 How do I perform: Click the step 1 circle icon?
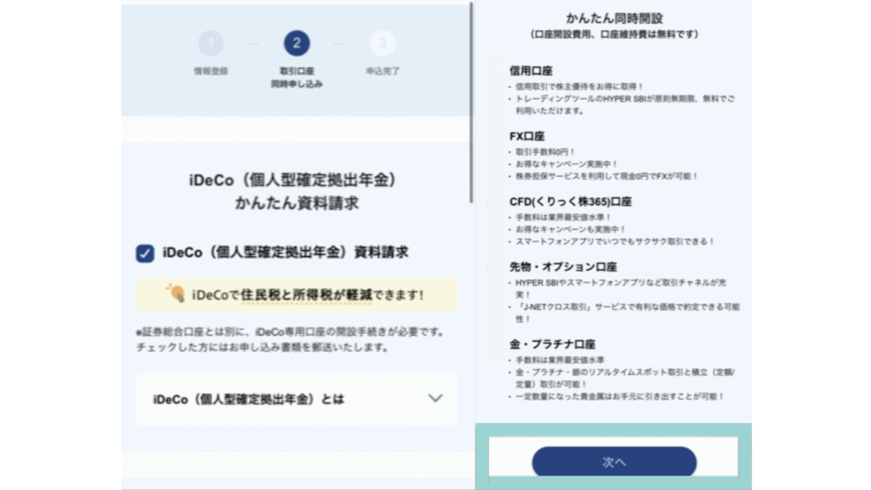[x=211, y=43]
